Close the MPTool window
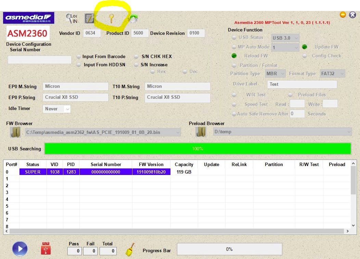Viewport: 360px width, 259px height. coord(352,15)
